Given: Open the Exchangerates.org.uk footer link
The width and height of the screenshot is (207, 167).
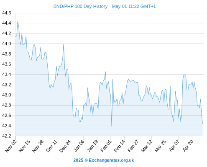Looking at the screenshot, I should [x=103, y=160].
